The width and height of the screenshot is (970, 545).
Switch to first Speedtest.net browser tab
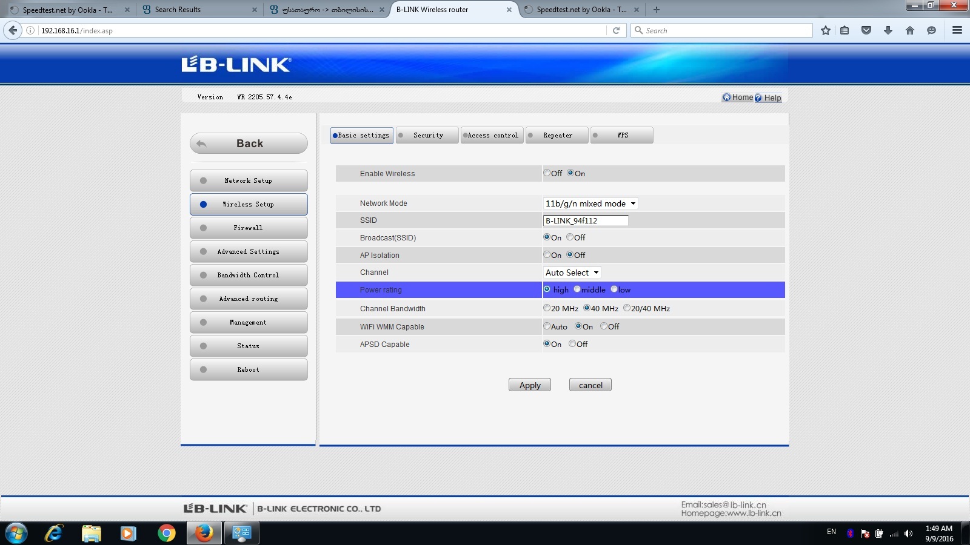[68, 10]
